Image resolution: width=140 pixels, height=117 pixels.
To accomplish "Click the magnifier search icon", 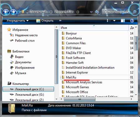I will [134, 12].
